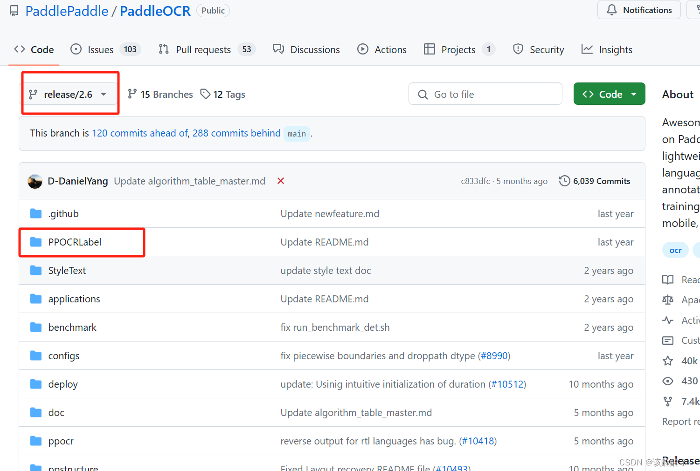
Task: Open D-DanielYang author profile link
Action: 78,181
